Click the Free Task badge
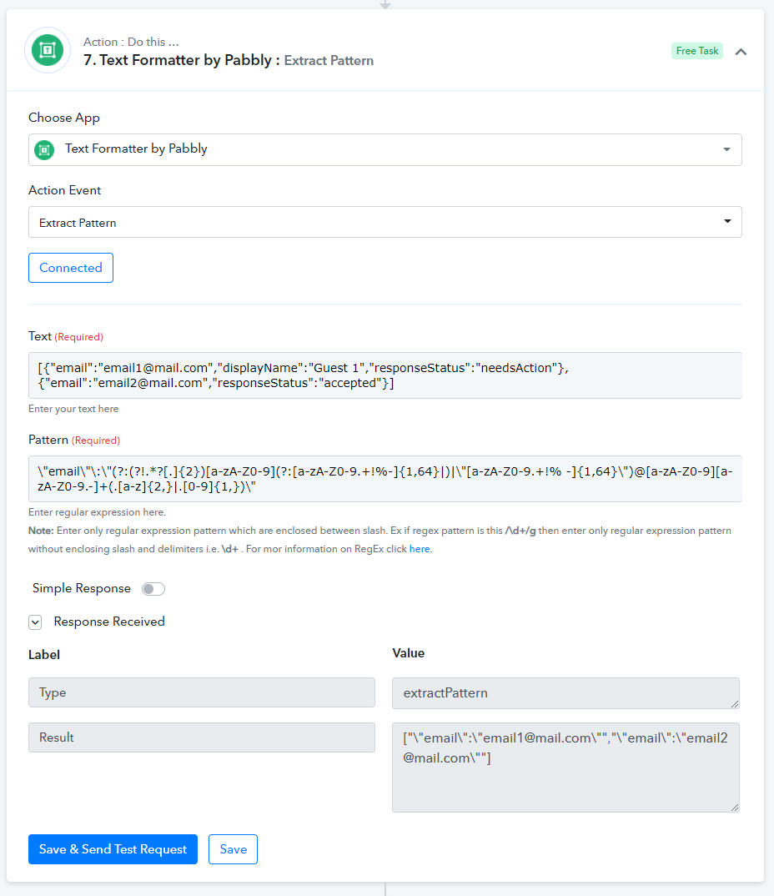Viewport: 774px width, 896px height. pos(696,51)
